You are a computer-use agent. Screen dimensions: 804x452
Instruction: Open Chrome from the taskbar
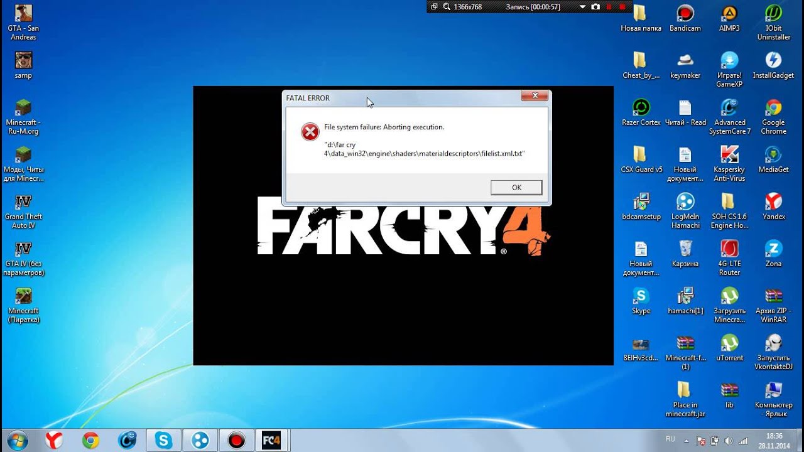click(x=90, y=441)
